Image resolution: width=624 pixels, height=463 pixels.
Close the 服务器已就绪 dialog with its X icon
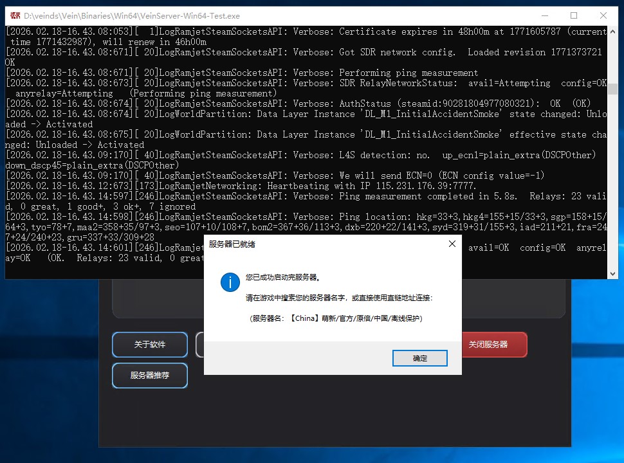pos(452,244)
